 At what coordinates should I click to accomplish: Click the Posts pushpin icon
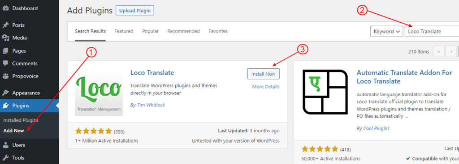coord(5,25)
